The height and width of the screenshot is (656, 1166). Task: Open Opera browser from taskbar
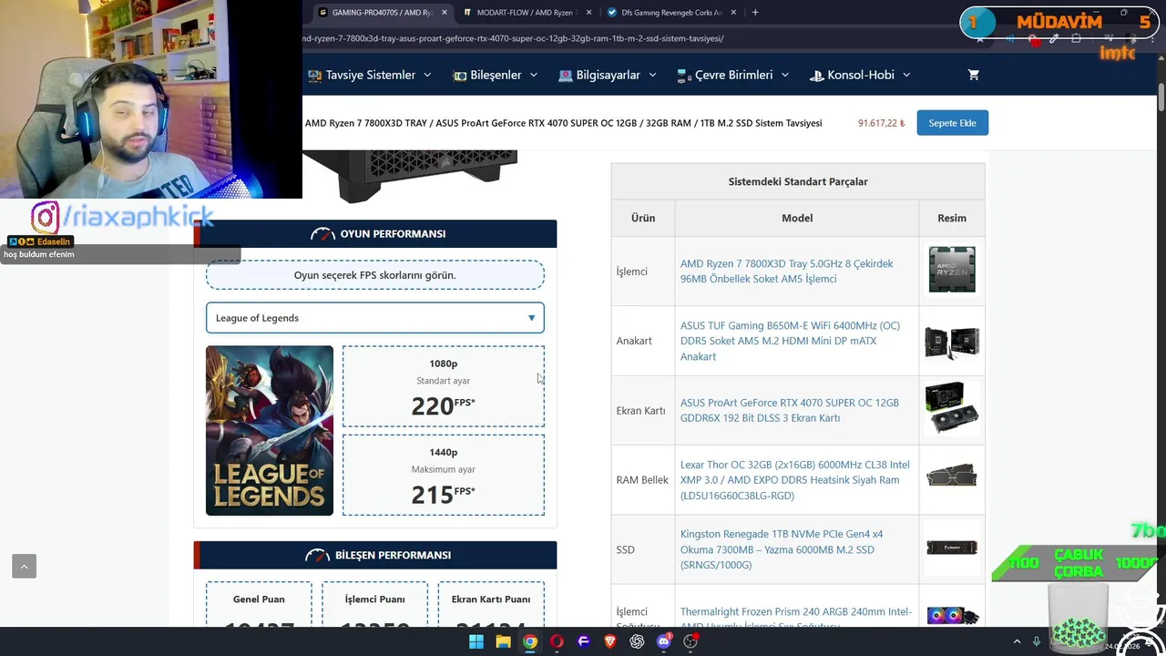coord(557,641)
